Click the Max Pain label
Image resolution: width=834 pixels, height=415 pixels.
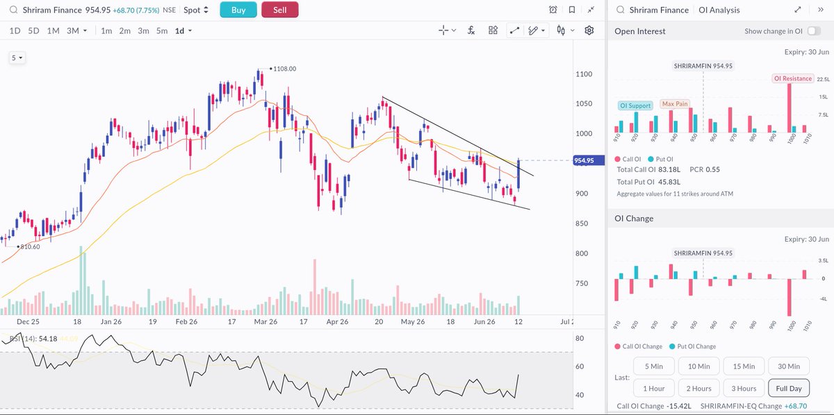[x=674, y=104]
